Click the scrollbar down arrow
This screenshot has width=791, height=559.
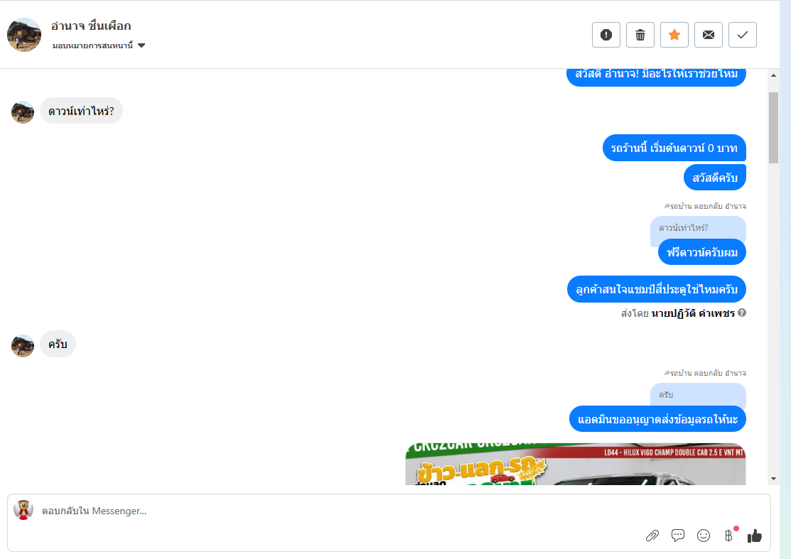click(773, 479)
